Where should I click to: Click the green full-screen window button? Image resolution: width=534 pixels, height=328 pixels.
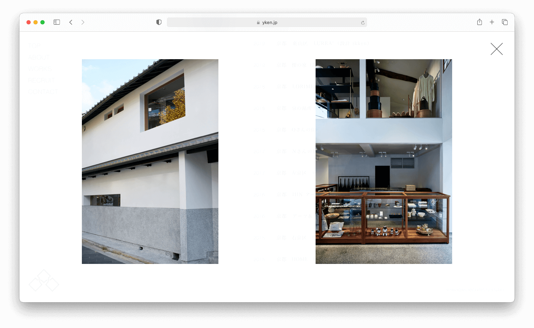pyautogui.click(x=42, y=22)
